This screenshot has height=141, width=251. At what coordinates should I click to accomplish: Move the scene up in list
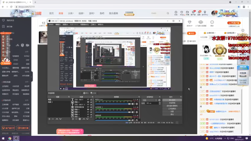pyautogui.click(x=57, y=119)
